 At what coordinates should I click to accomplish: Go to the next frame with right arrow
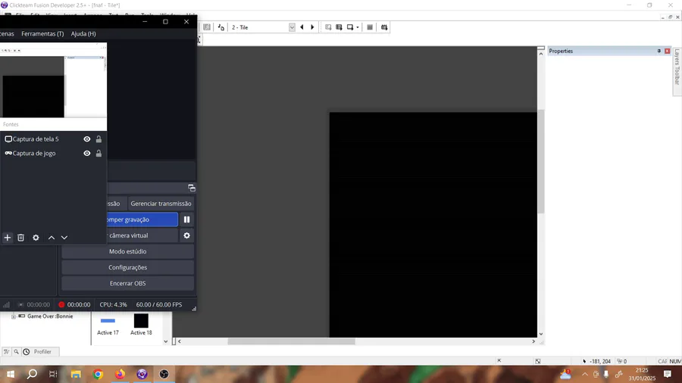(312, 27)
